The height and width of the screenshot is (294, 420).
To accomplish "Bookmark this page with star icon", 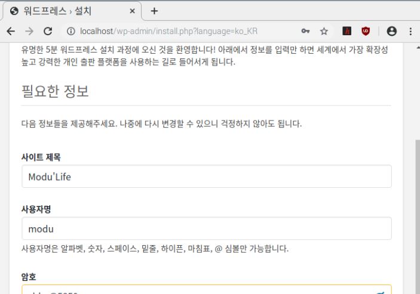I will [x=324, y=31].
